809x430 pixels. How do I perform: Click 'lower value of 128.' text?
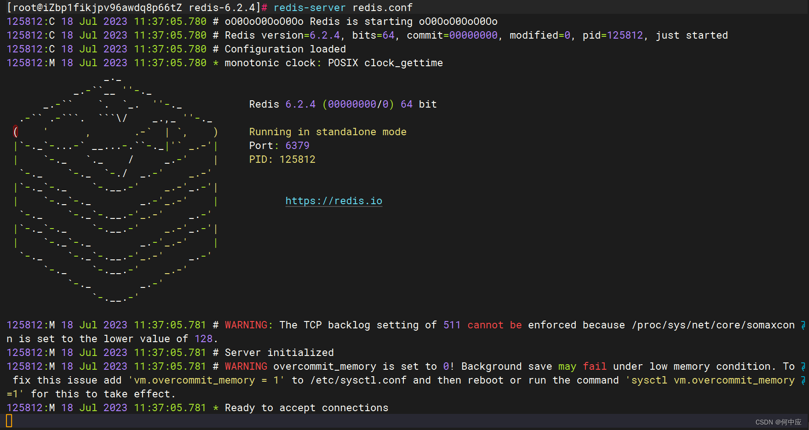point(161,339)
